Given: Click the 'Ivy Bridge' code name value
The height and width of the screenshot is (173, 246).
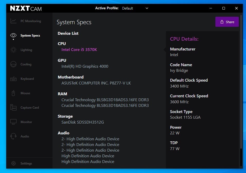Looking at the screenshot, I should point(179,71).
